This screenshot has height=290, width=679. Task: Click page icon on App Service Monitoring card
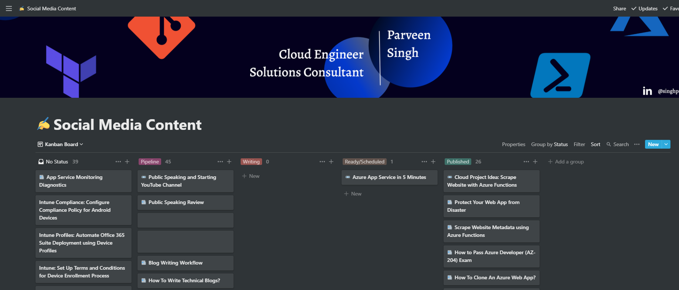coord(42,177)
